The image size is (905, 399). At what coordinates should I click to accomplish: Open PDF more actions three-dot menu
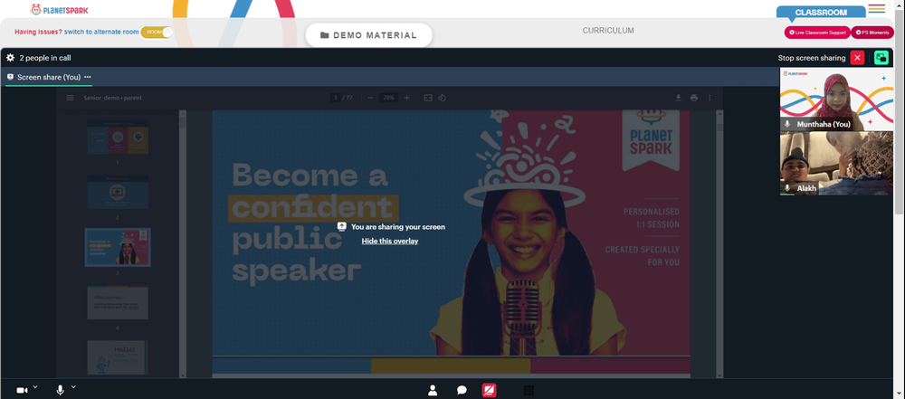710,98
